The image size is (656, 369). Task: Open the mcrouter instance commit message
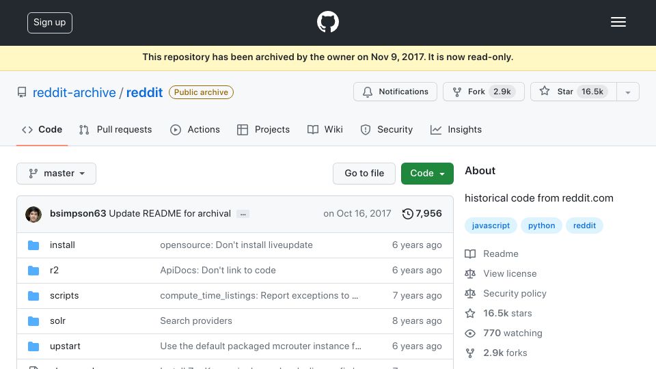click(x=260, y=346)
